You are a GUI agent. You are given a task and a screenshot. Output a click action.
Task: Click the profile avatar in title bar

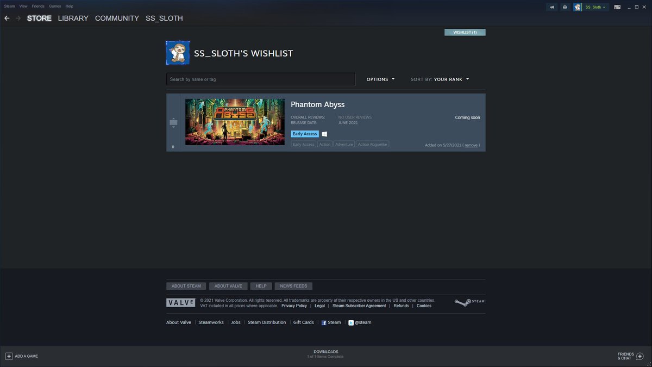(578, 7)
